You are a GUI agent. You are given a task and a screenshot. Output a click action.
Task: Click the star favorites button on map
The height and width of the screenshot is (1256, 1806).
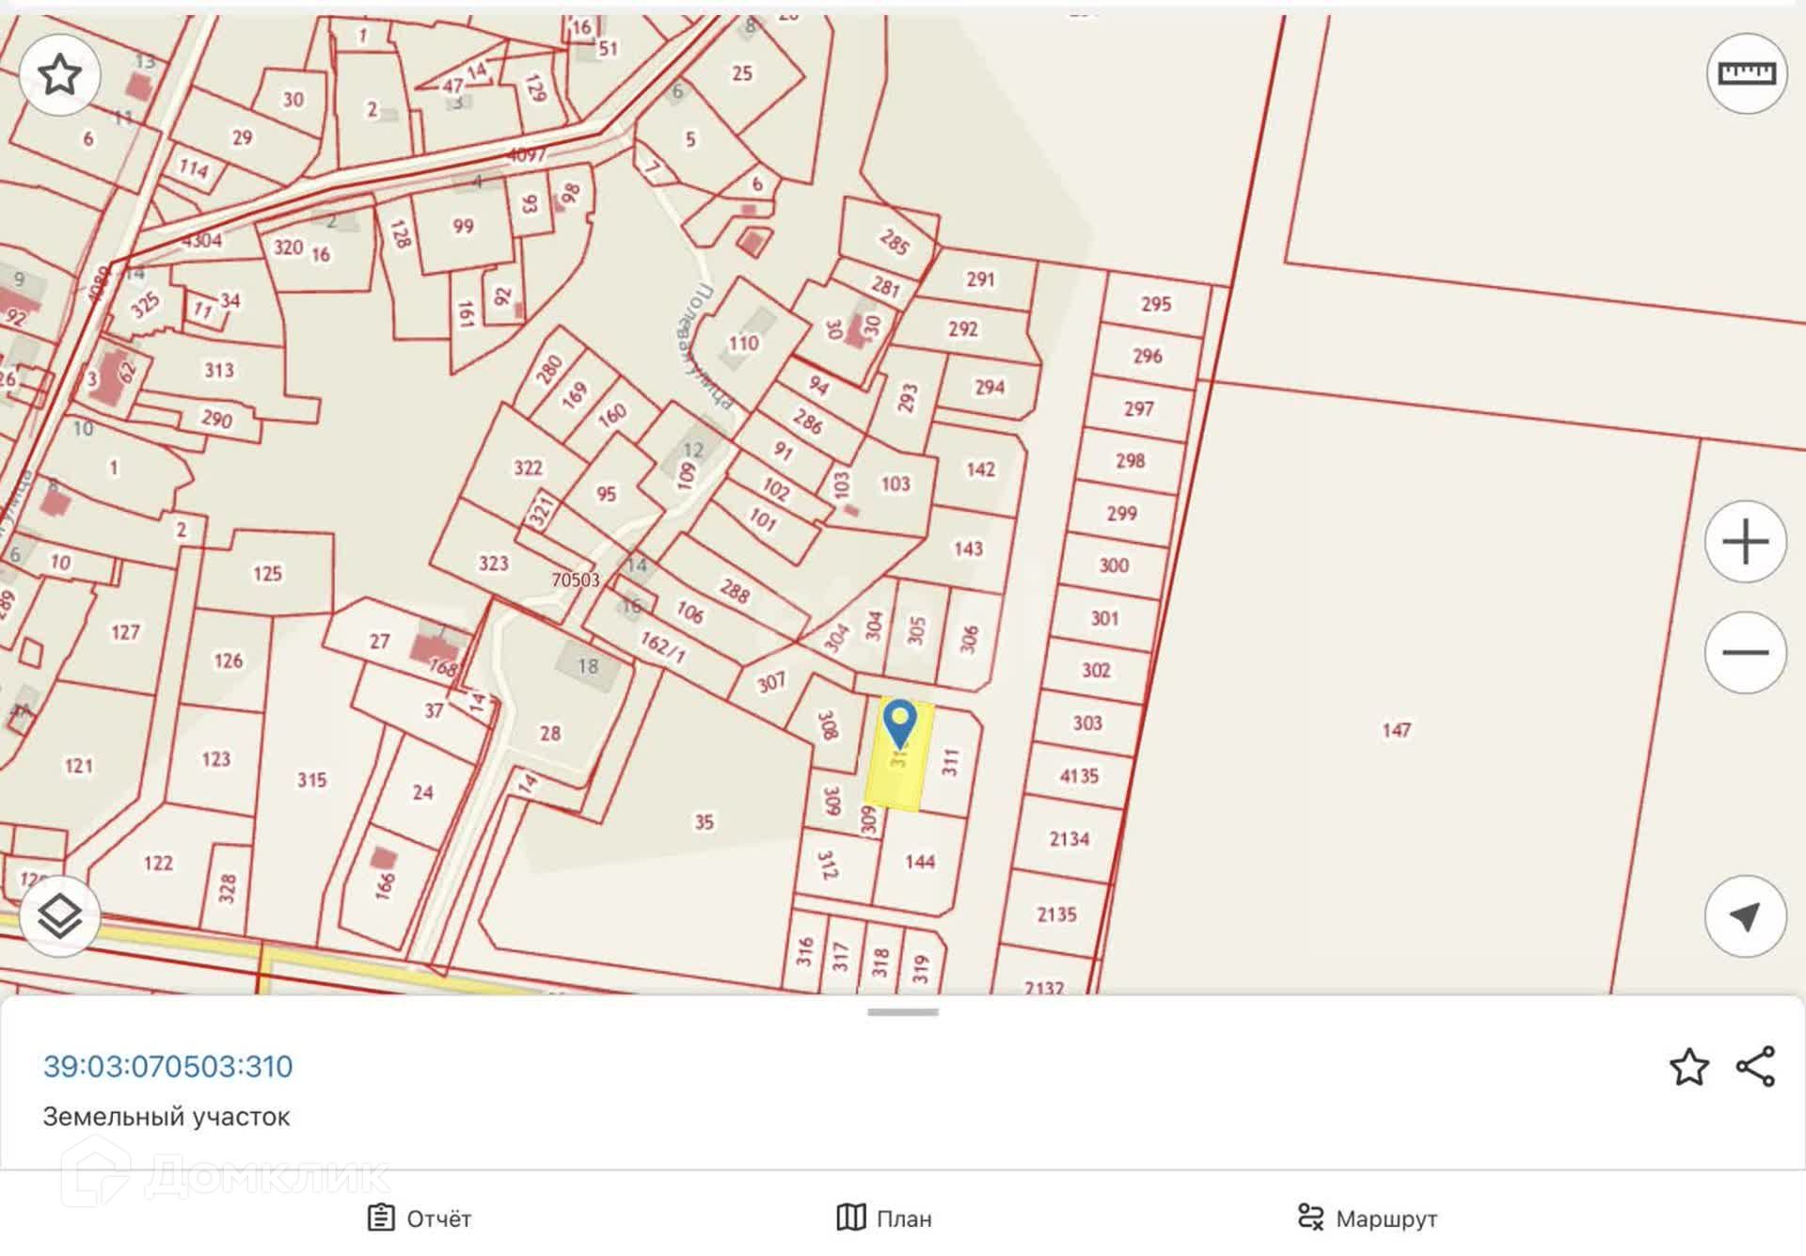tap(59, 75)
